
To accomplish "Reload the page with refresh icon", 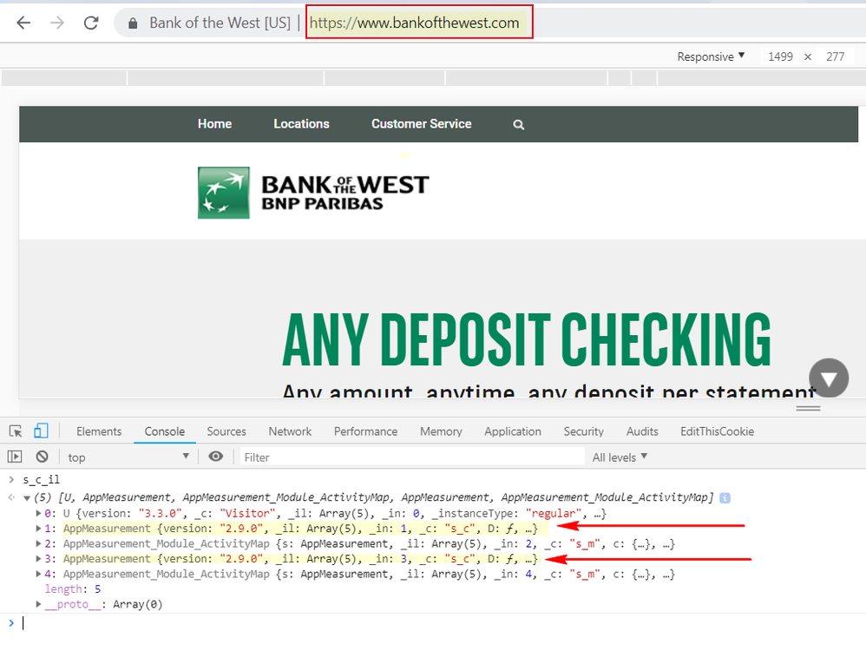I will [x=90, y=23].
